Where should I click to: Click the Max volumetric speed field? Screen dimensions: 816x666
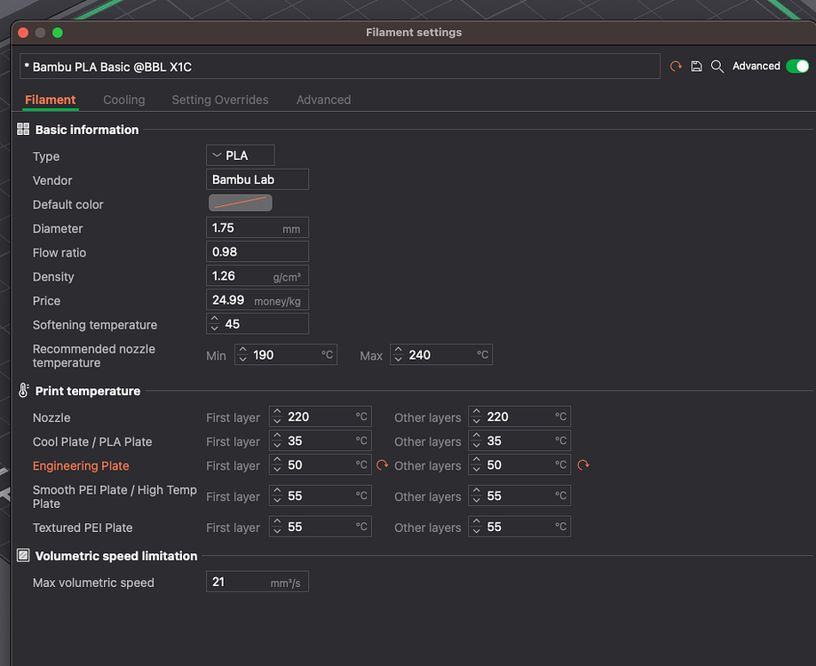[x=257, y=582]
